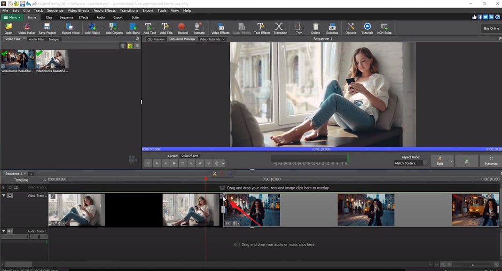Jump to the start of the sequence
Image resolution: width=502 pixels, height=271 pixels.
coord(148,163)
